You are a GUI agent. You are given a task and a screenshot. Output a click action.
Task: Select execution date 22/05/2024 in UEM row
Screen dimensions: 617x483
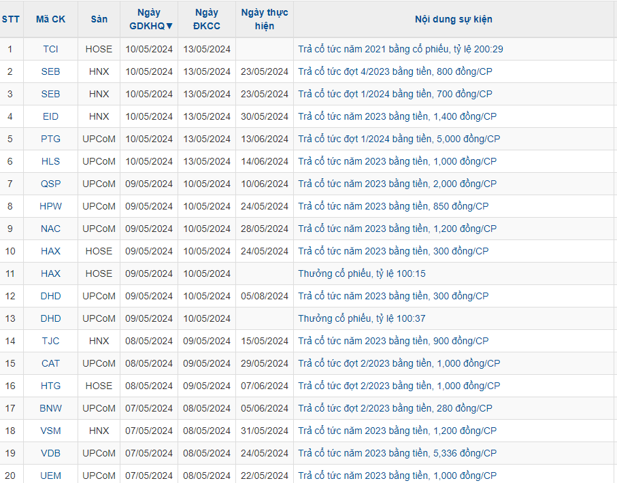click(x=265, y=476)
